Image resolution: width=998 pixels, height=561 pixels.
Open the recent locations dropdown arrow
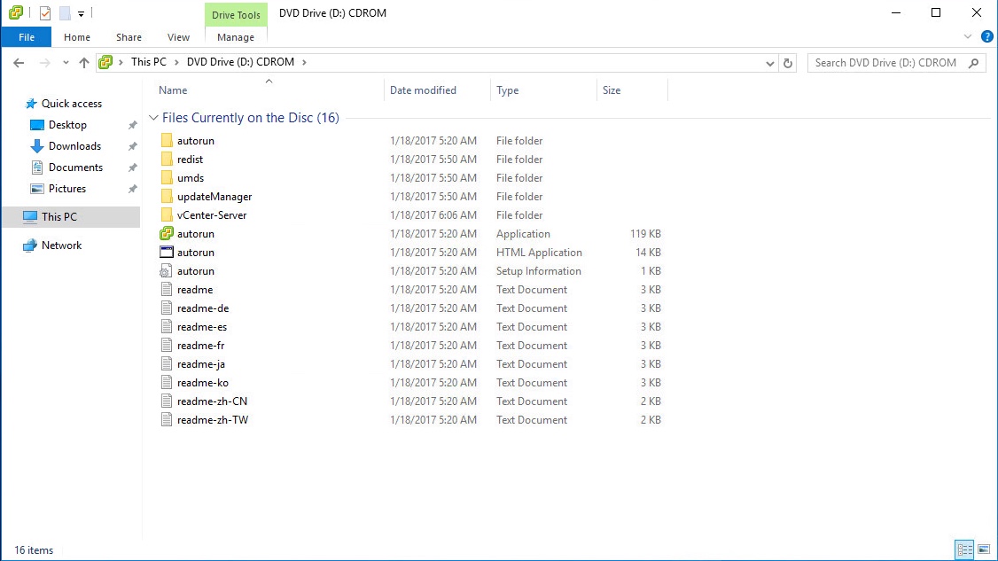66,63
